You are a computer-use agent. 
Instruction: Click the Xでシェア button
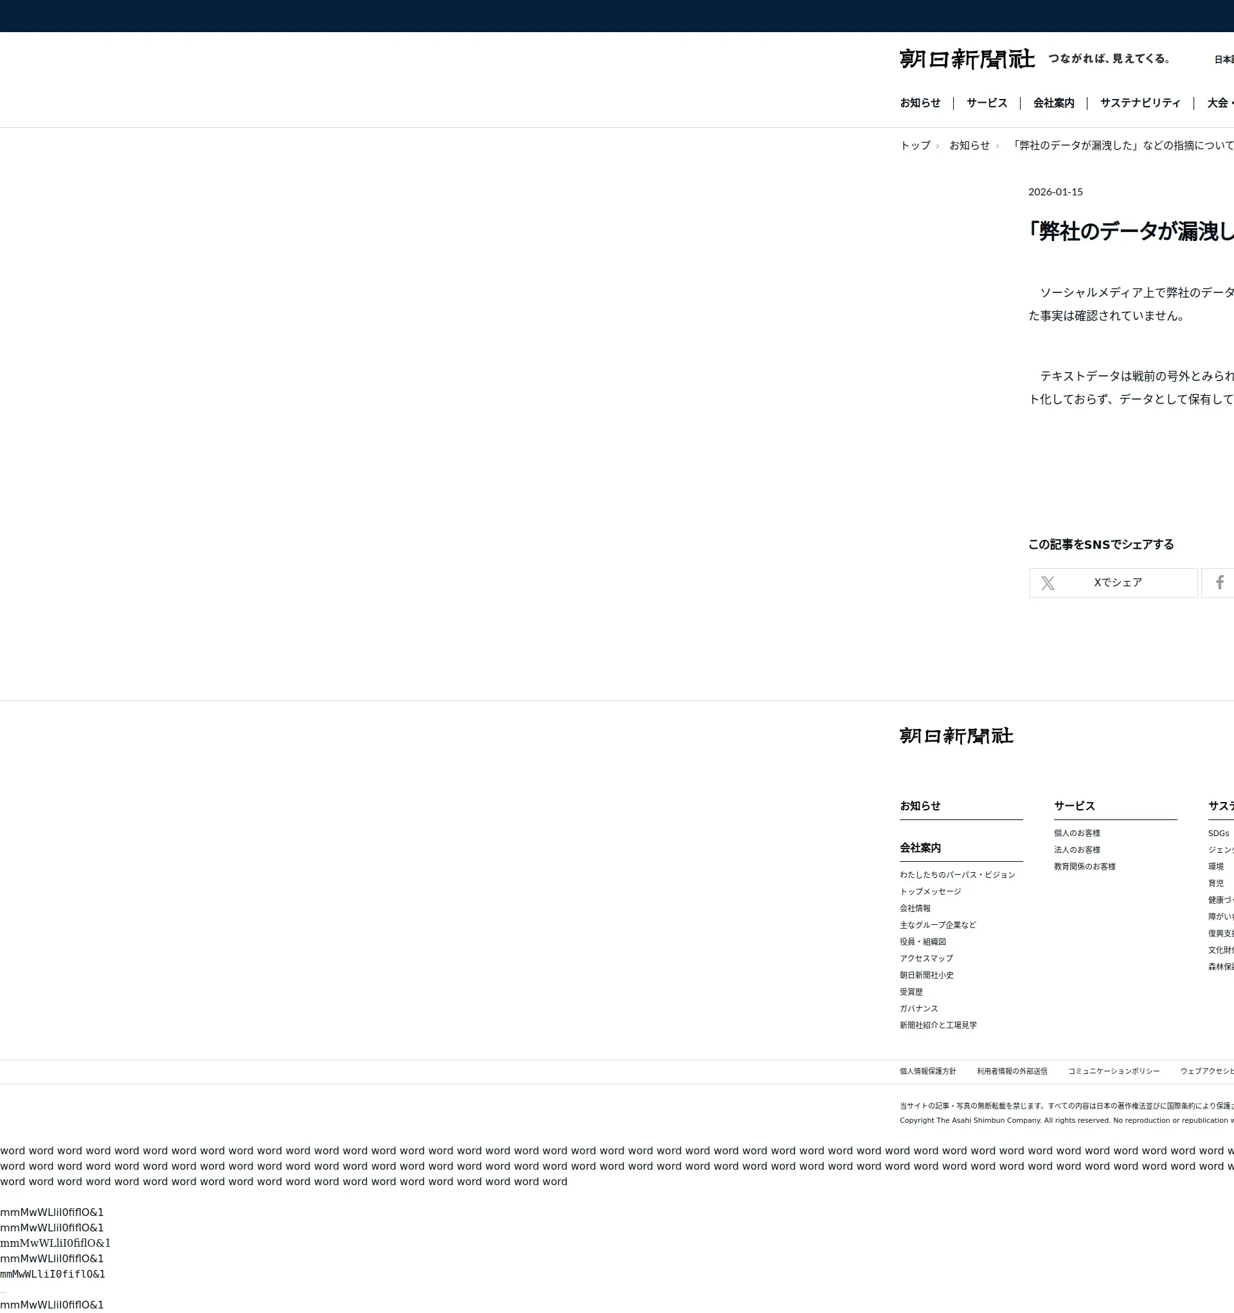(x=1118, y=582)
